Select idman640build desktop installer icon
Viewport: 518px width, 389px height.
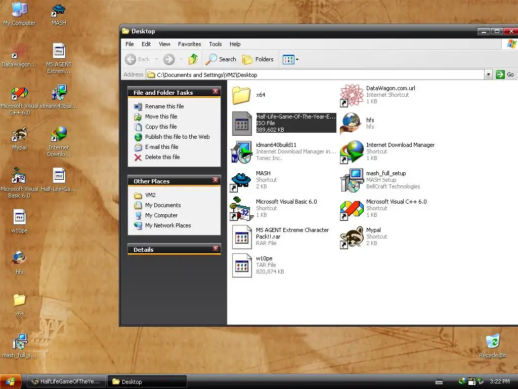tap(59, 97)
